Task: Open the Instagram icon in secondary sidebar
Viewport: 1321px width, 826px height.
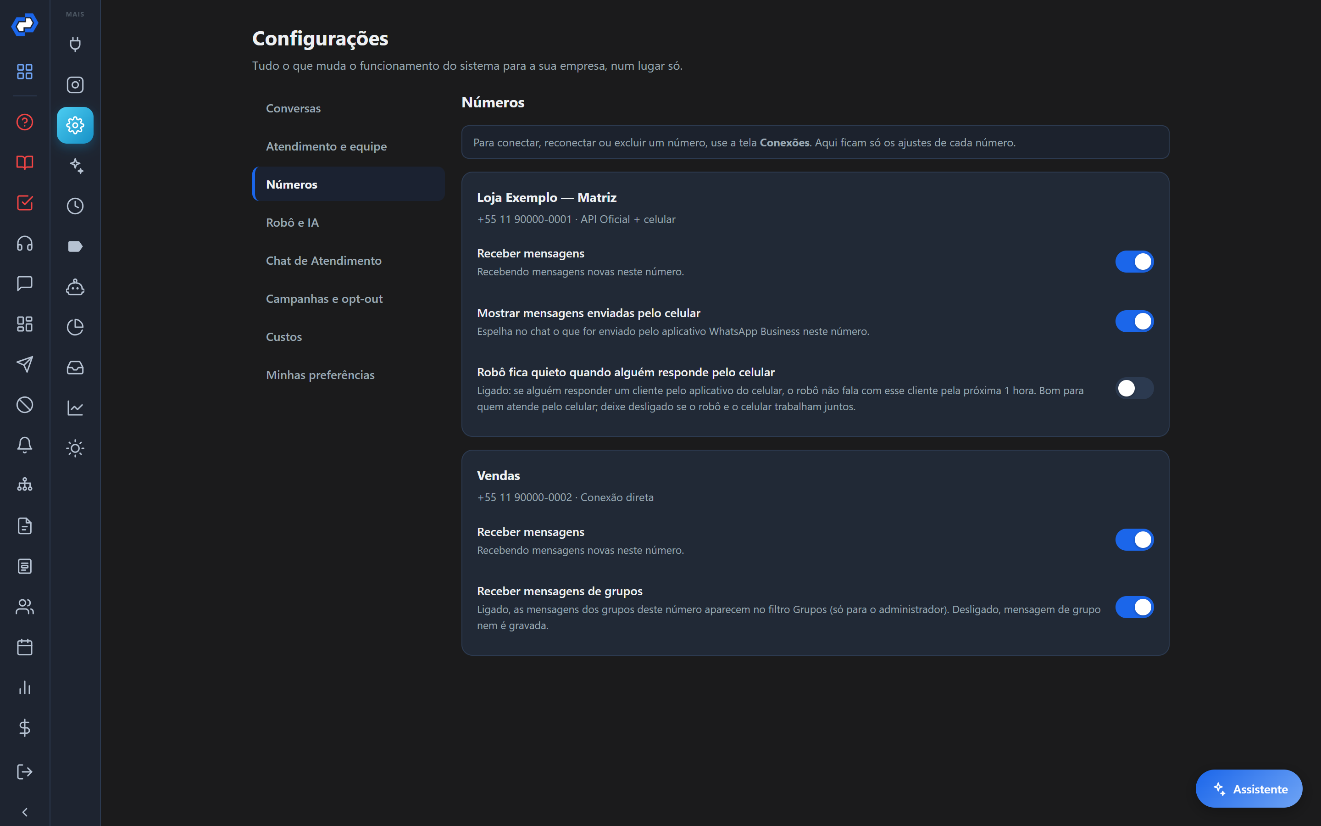Action: click(x=75, y=85)
